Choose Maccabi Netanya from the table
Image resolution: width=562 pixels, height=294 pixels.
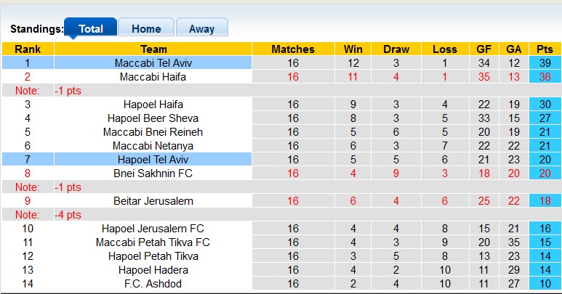(x=153, y=146)
